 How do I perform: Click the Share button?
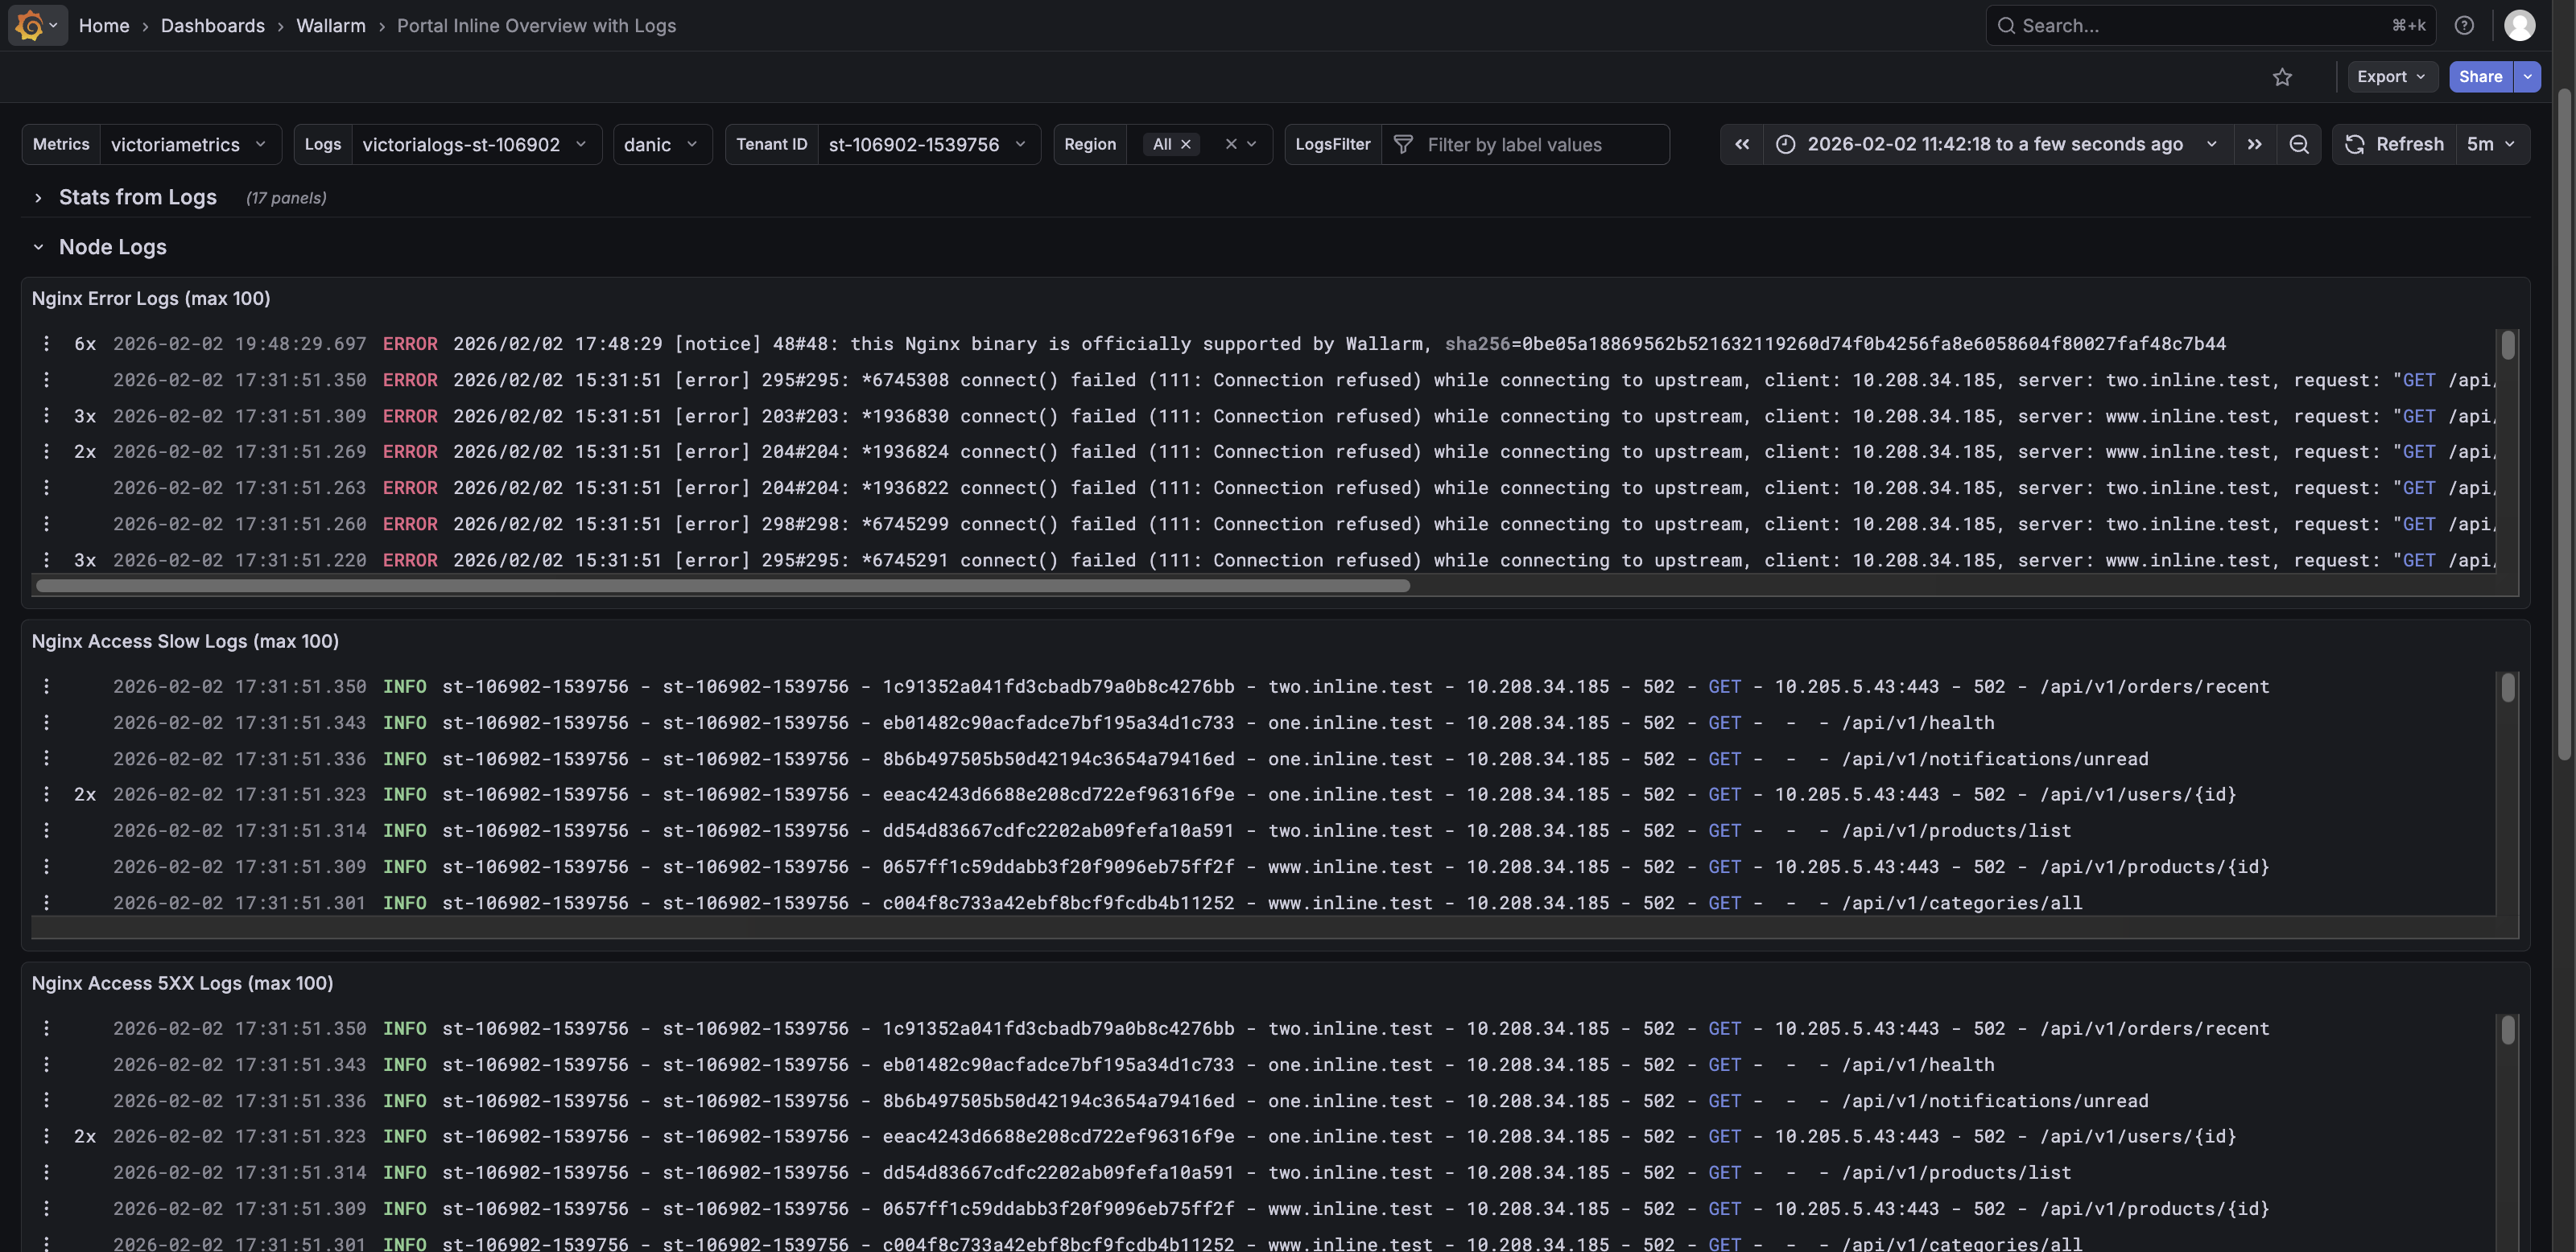point(2479,77)
